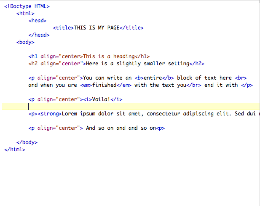
Task: Click the "And so on and and so on" text
Action: (x=121, y=128)
